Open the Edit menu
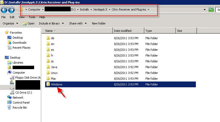This screenshot has width=220, height=122. [12, 17]
